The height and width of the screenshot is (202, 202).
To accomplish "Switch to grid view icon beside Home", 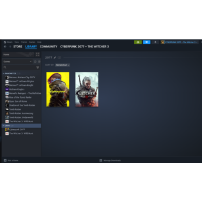I will [x=37, y=55].
